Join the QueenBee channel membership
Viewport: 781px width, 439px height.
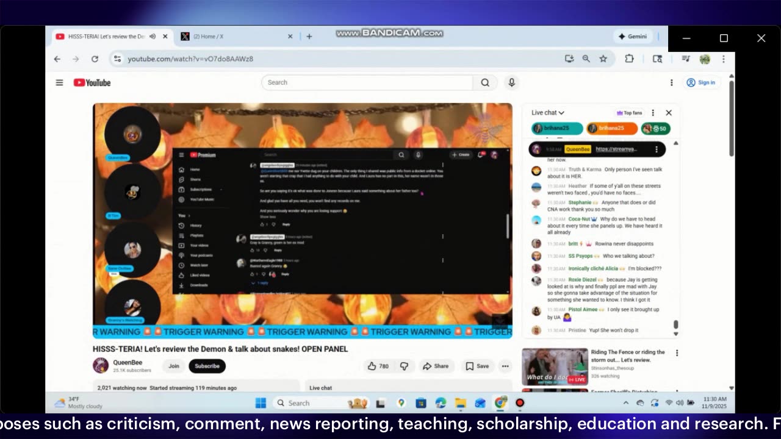click(x=174, y=366)
